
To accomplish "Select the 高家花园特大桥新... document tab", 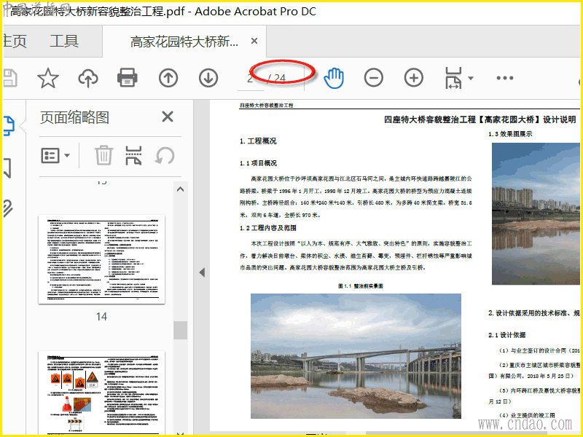I will 184,42.
